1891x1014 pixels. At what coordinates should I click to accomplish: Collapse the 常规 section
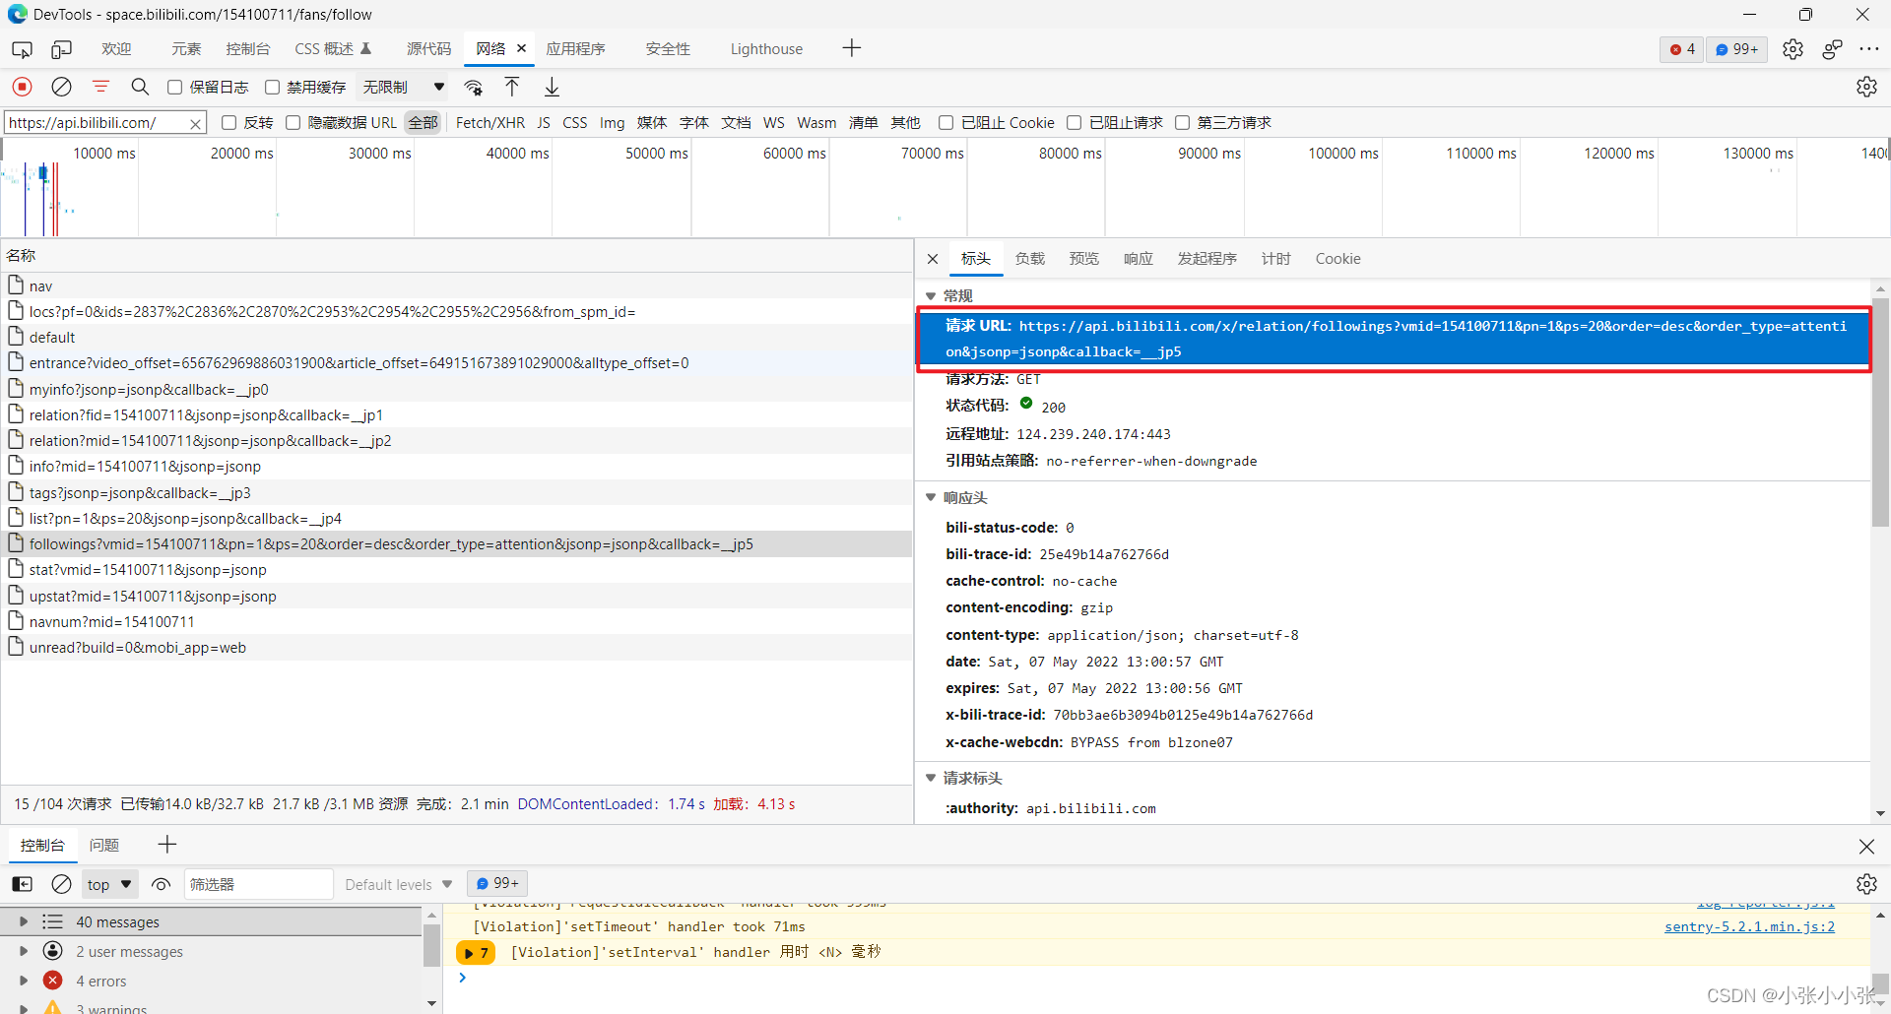click(931, 295)
